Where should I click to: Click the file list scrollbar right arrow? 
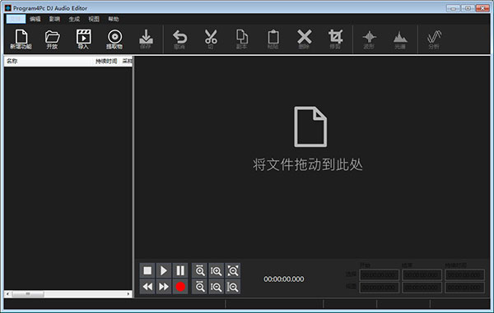(x=128, y=294)
